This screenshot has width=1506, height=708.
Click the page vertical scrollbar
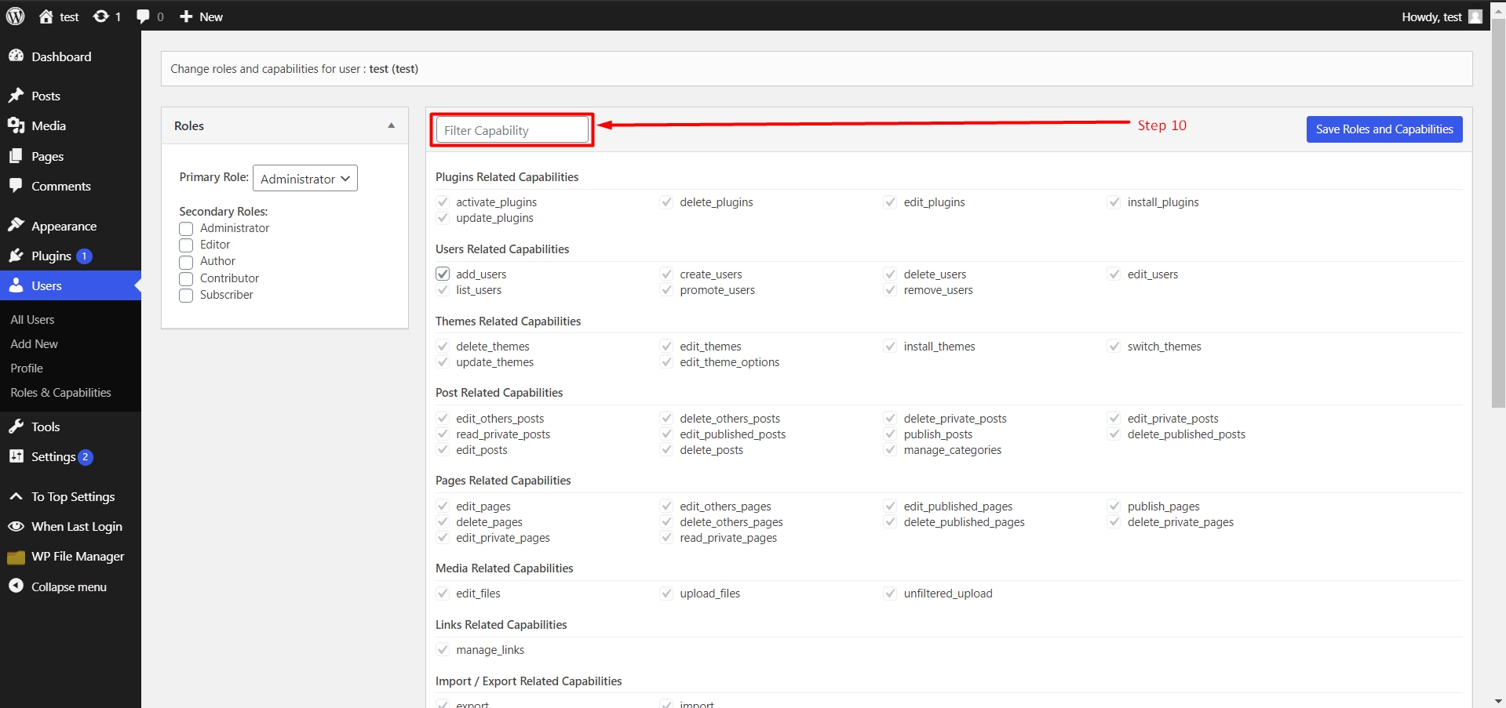1498,212
